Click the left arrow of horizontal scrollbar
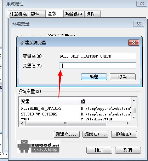 point(22,123)
